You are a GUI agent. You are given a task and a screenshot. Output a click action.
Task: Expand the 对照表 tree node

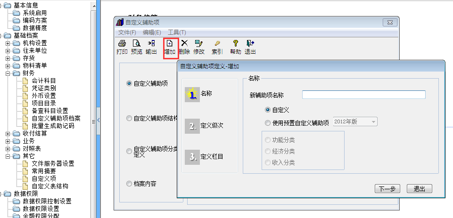(8, 149)
